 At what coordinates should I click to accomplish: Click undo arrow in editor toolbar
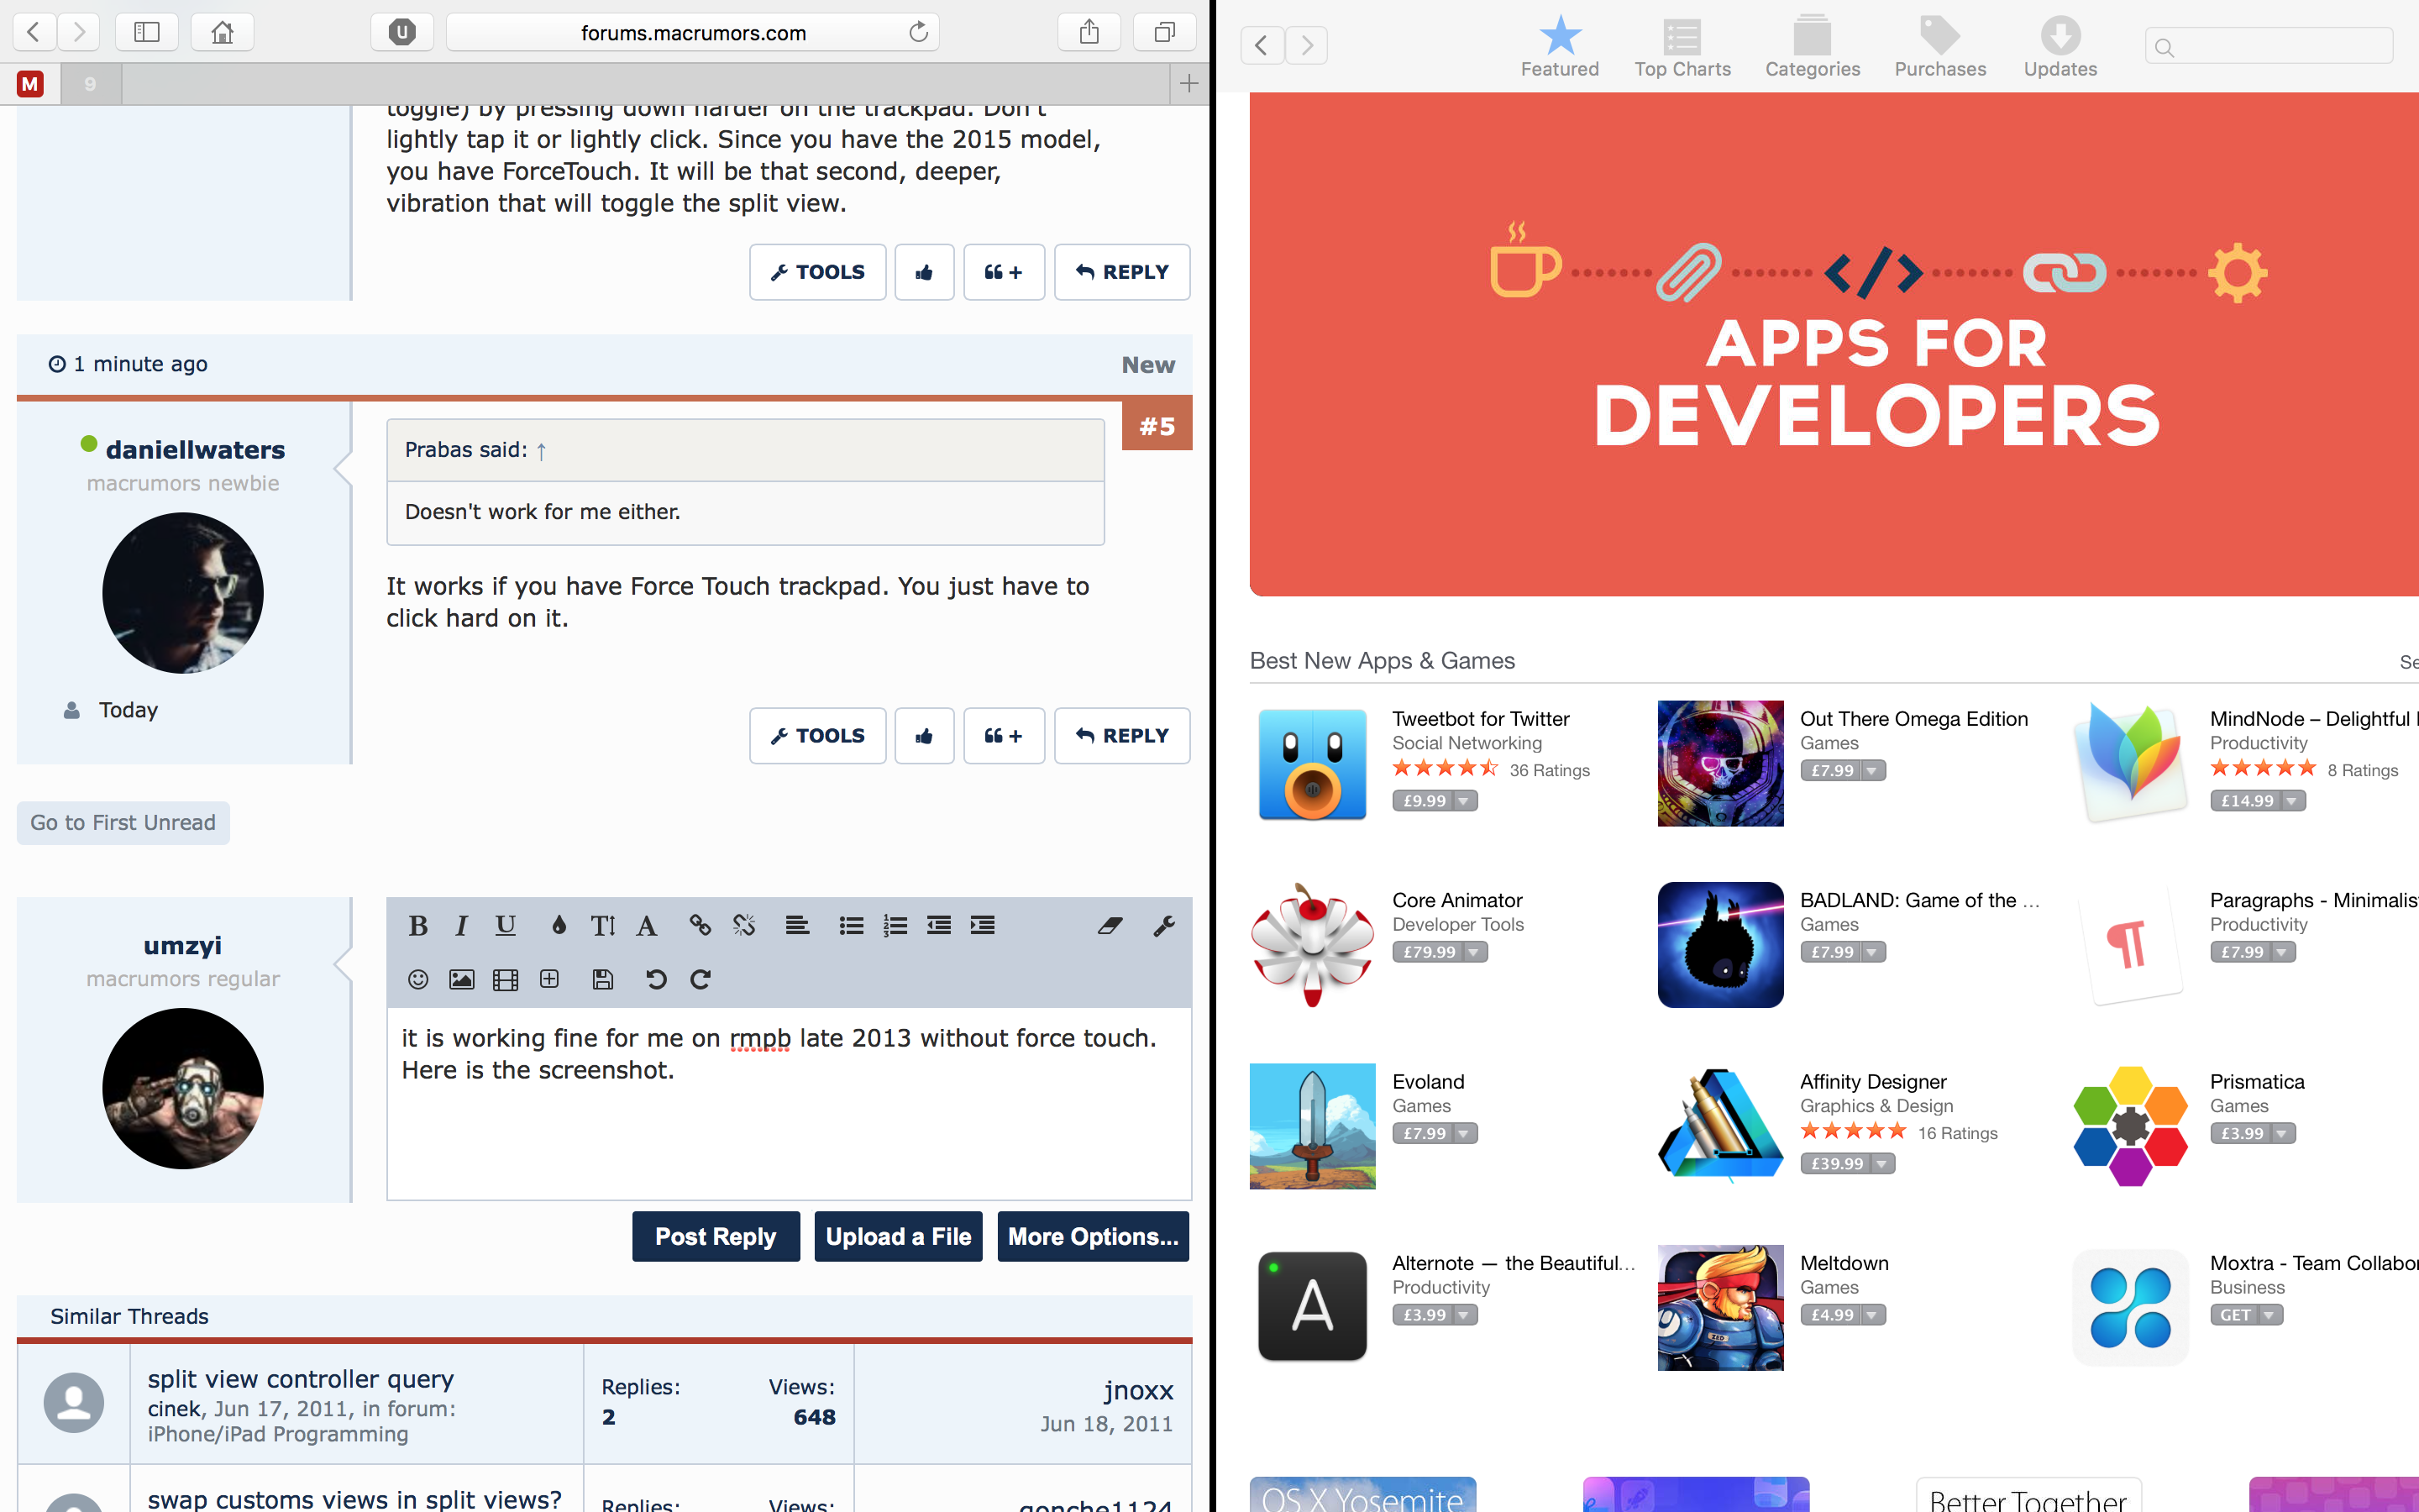coord(656,979)
